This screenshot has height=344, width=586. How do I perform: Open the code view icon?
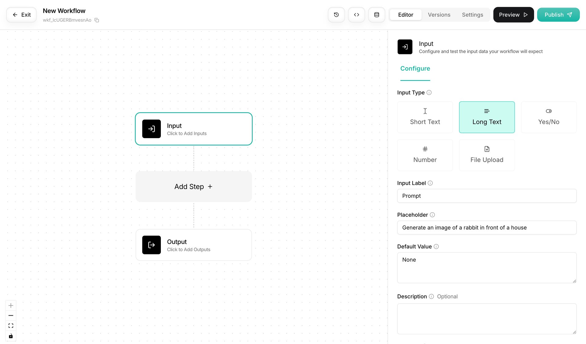coord(356,15)
